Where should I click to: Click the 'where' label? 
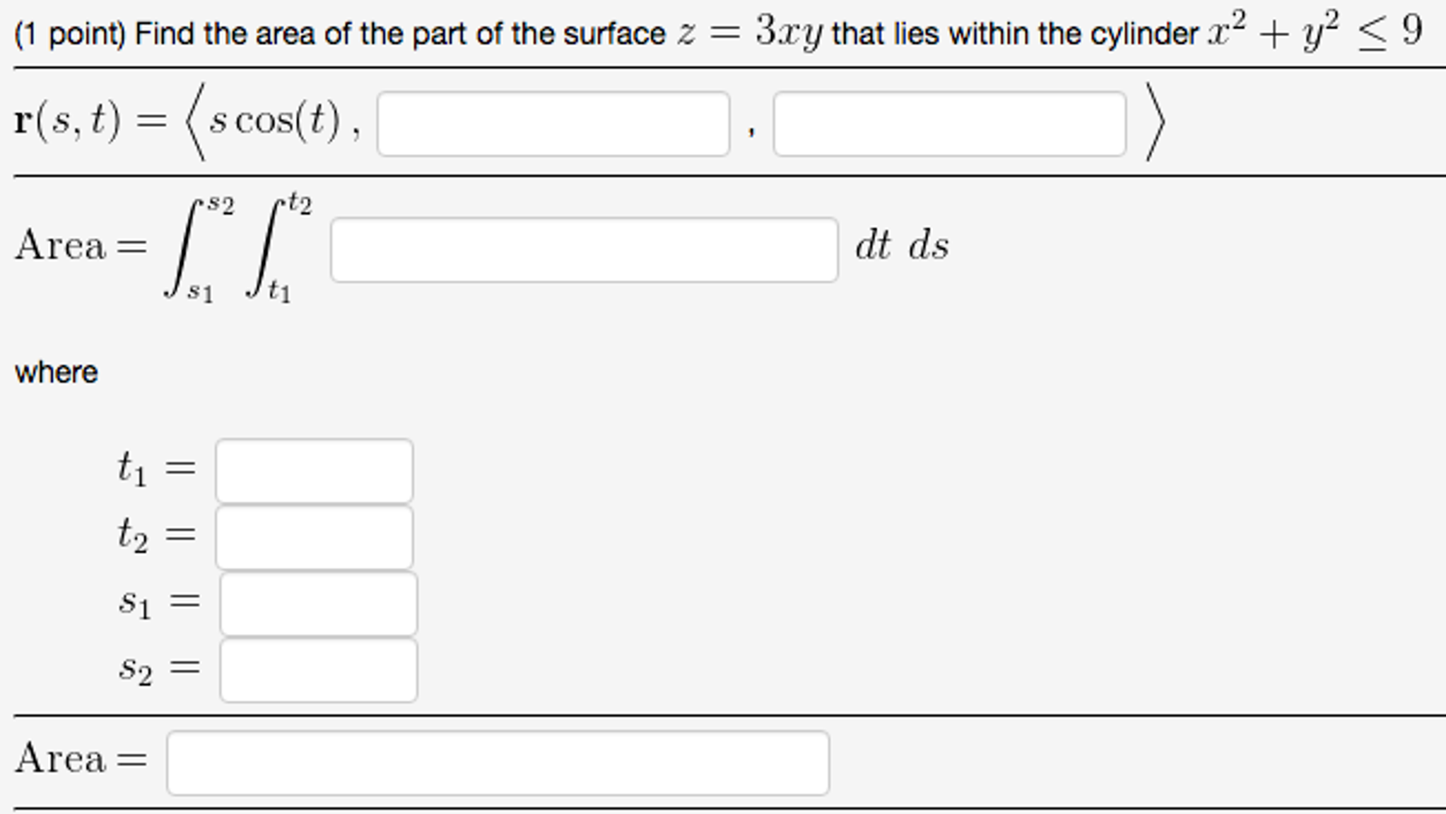click(x=57, y=371)
